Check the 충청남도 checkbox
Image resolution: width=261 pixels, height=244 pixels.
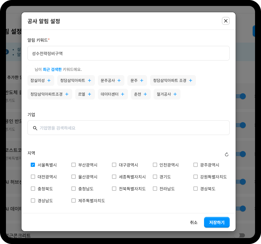(x=73, y=189)
